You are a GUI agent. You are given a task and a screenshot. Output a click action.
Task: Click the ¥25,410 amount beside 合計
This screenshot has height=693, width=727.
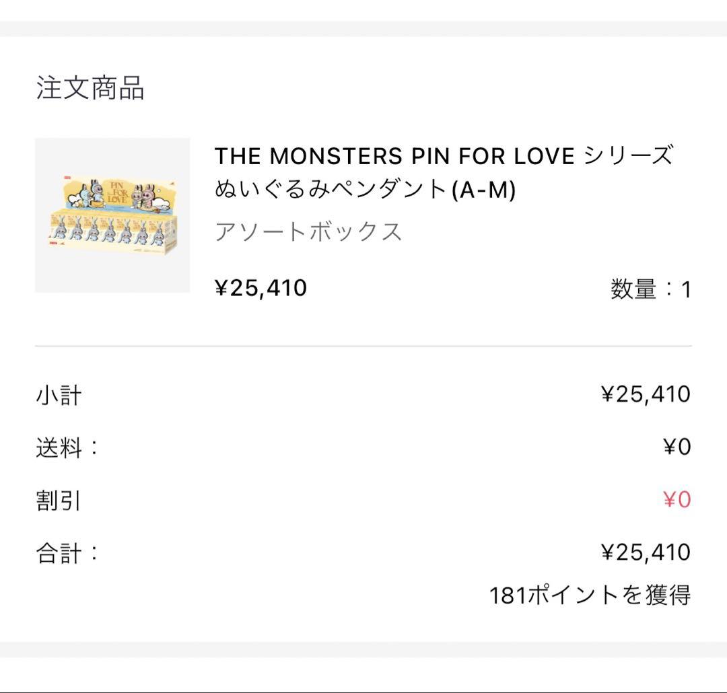(x=646, y=553)
